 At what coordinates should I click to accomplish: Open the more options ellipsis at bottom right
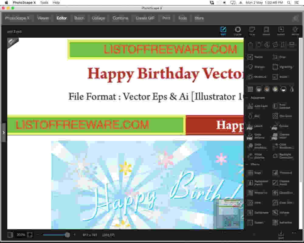[294, 233]
